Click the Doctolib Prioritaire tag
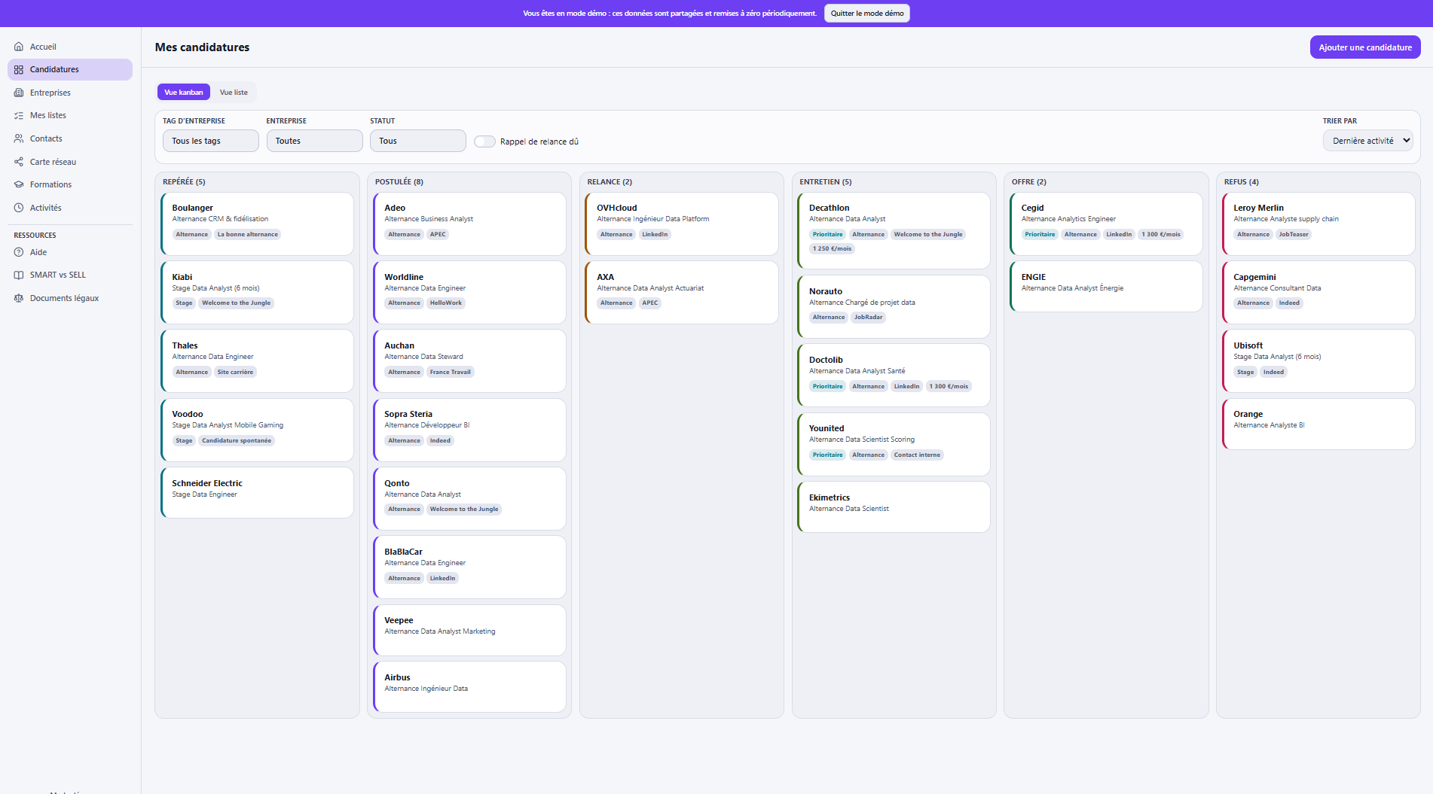Viewport: 1433px width, 794px height. [x=827, y=386]
